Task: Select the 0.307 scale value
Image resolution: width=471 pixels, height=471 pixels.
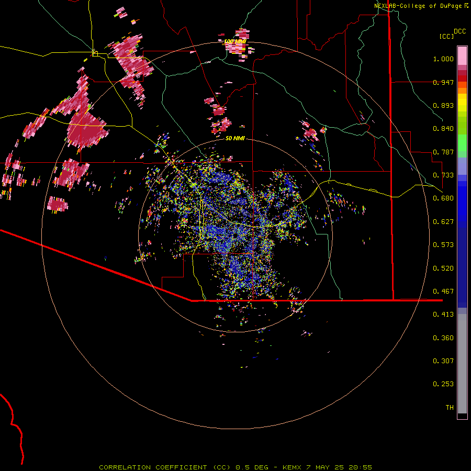Action: tap(443, 361)
